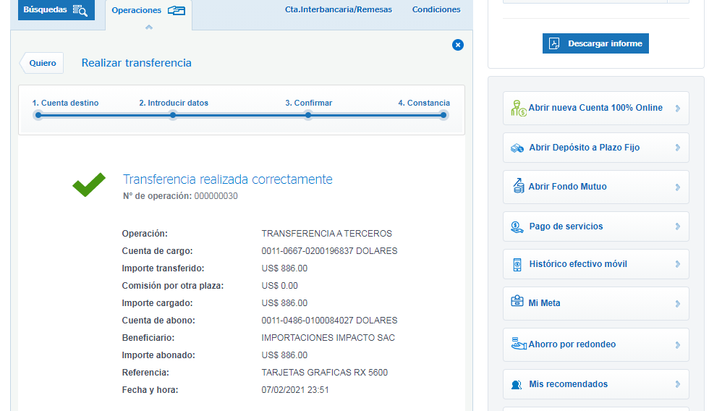The image size is (709, 411).
Task: Open the Cta.Interbancaria/Remesas tab
Action: tap(339, 10)
